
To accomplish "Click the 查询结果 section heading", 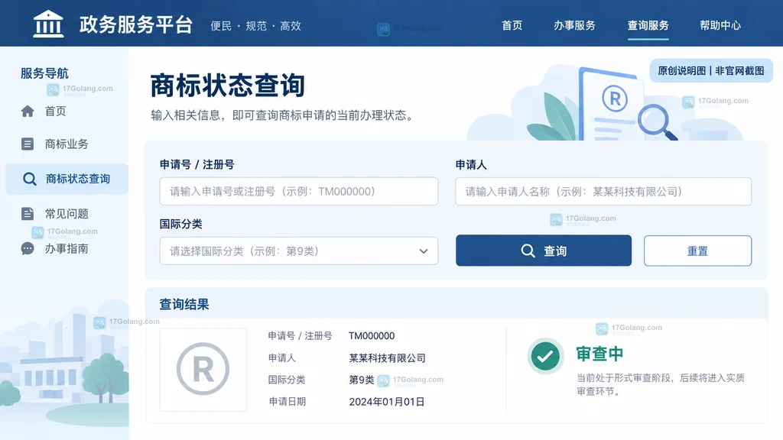I will coord(184,304).
